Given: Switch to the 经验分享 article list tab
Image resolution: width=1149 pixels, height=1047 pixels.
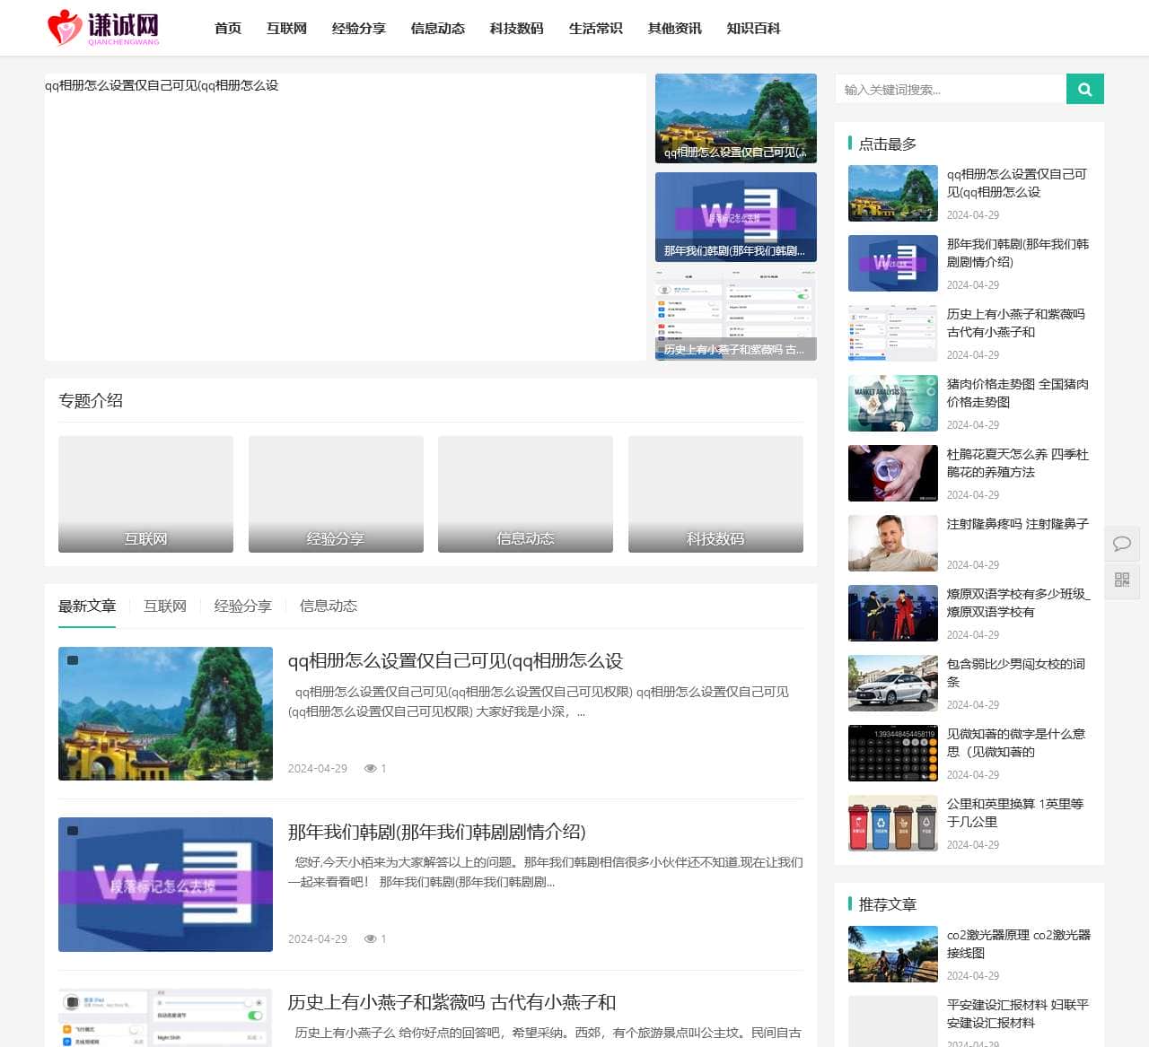Looking at the screenshot, I should (x=242, y=606).
